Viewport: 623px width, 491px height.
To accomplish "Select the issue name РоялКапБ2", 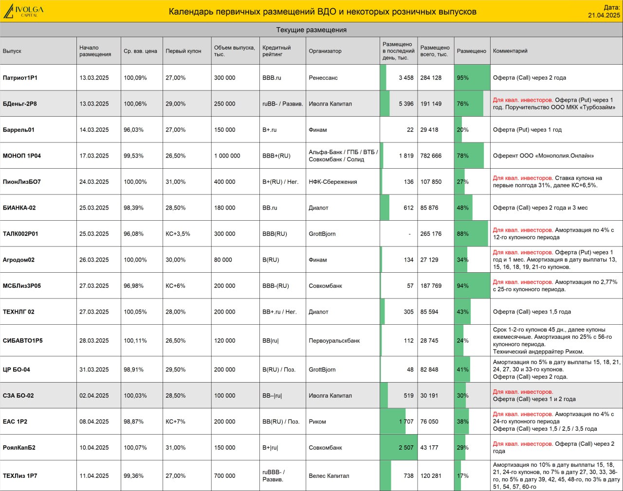I will 19,448.
